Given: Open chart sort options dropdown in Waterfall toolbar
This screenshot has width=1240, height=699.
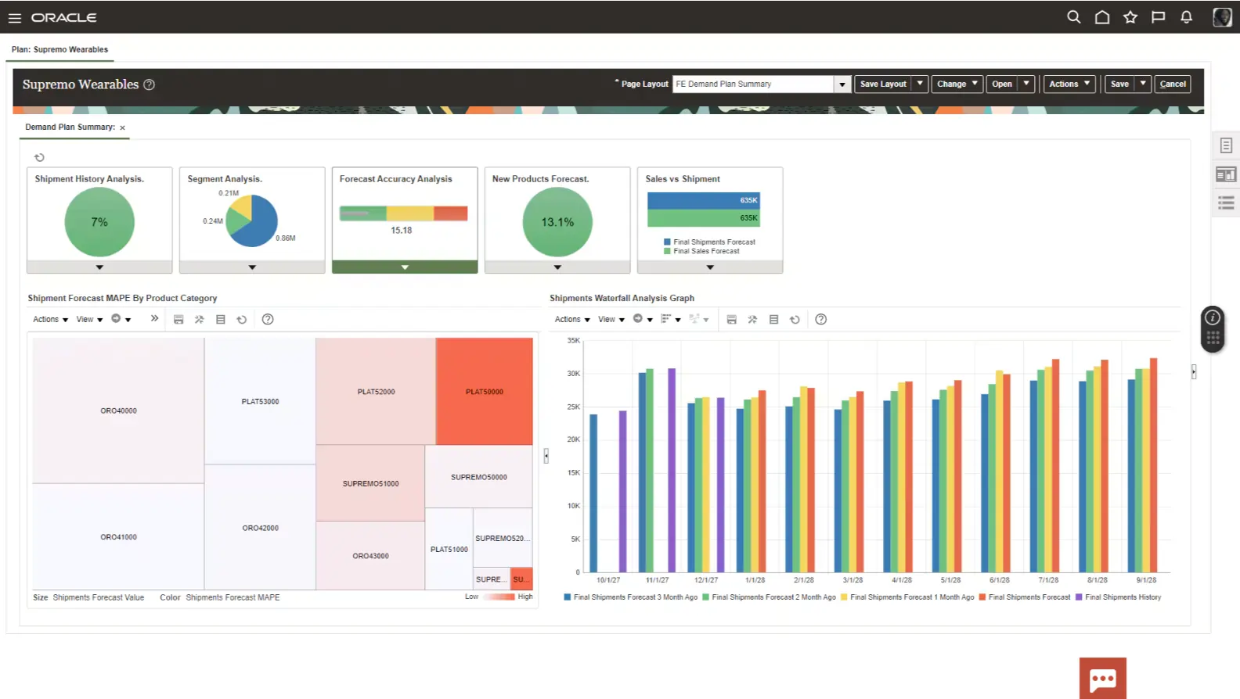Looking at the screenshot, I should [x=671, y=319].
